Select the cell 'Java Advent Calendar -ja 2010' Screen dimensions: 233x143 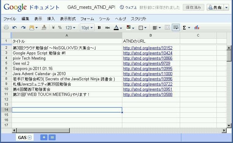pos(67,74)
